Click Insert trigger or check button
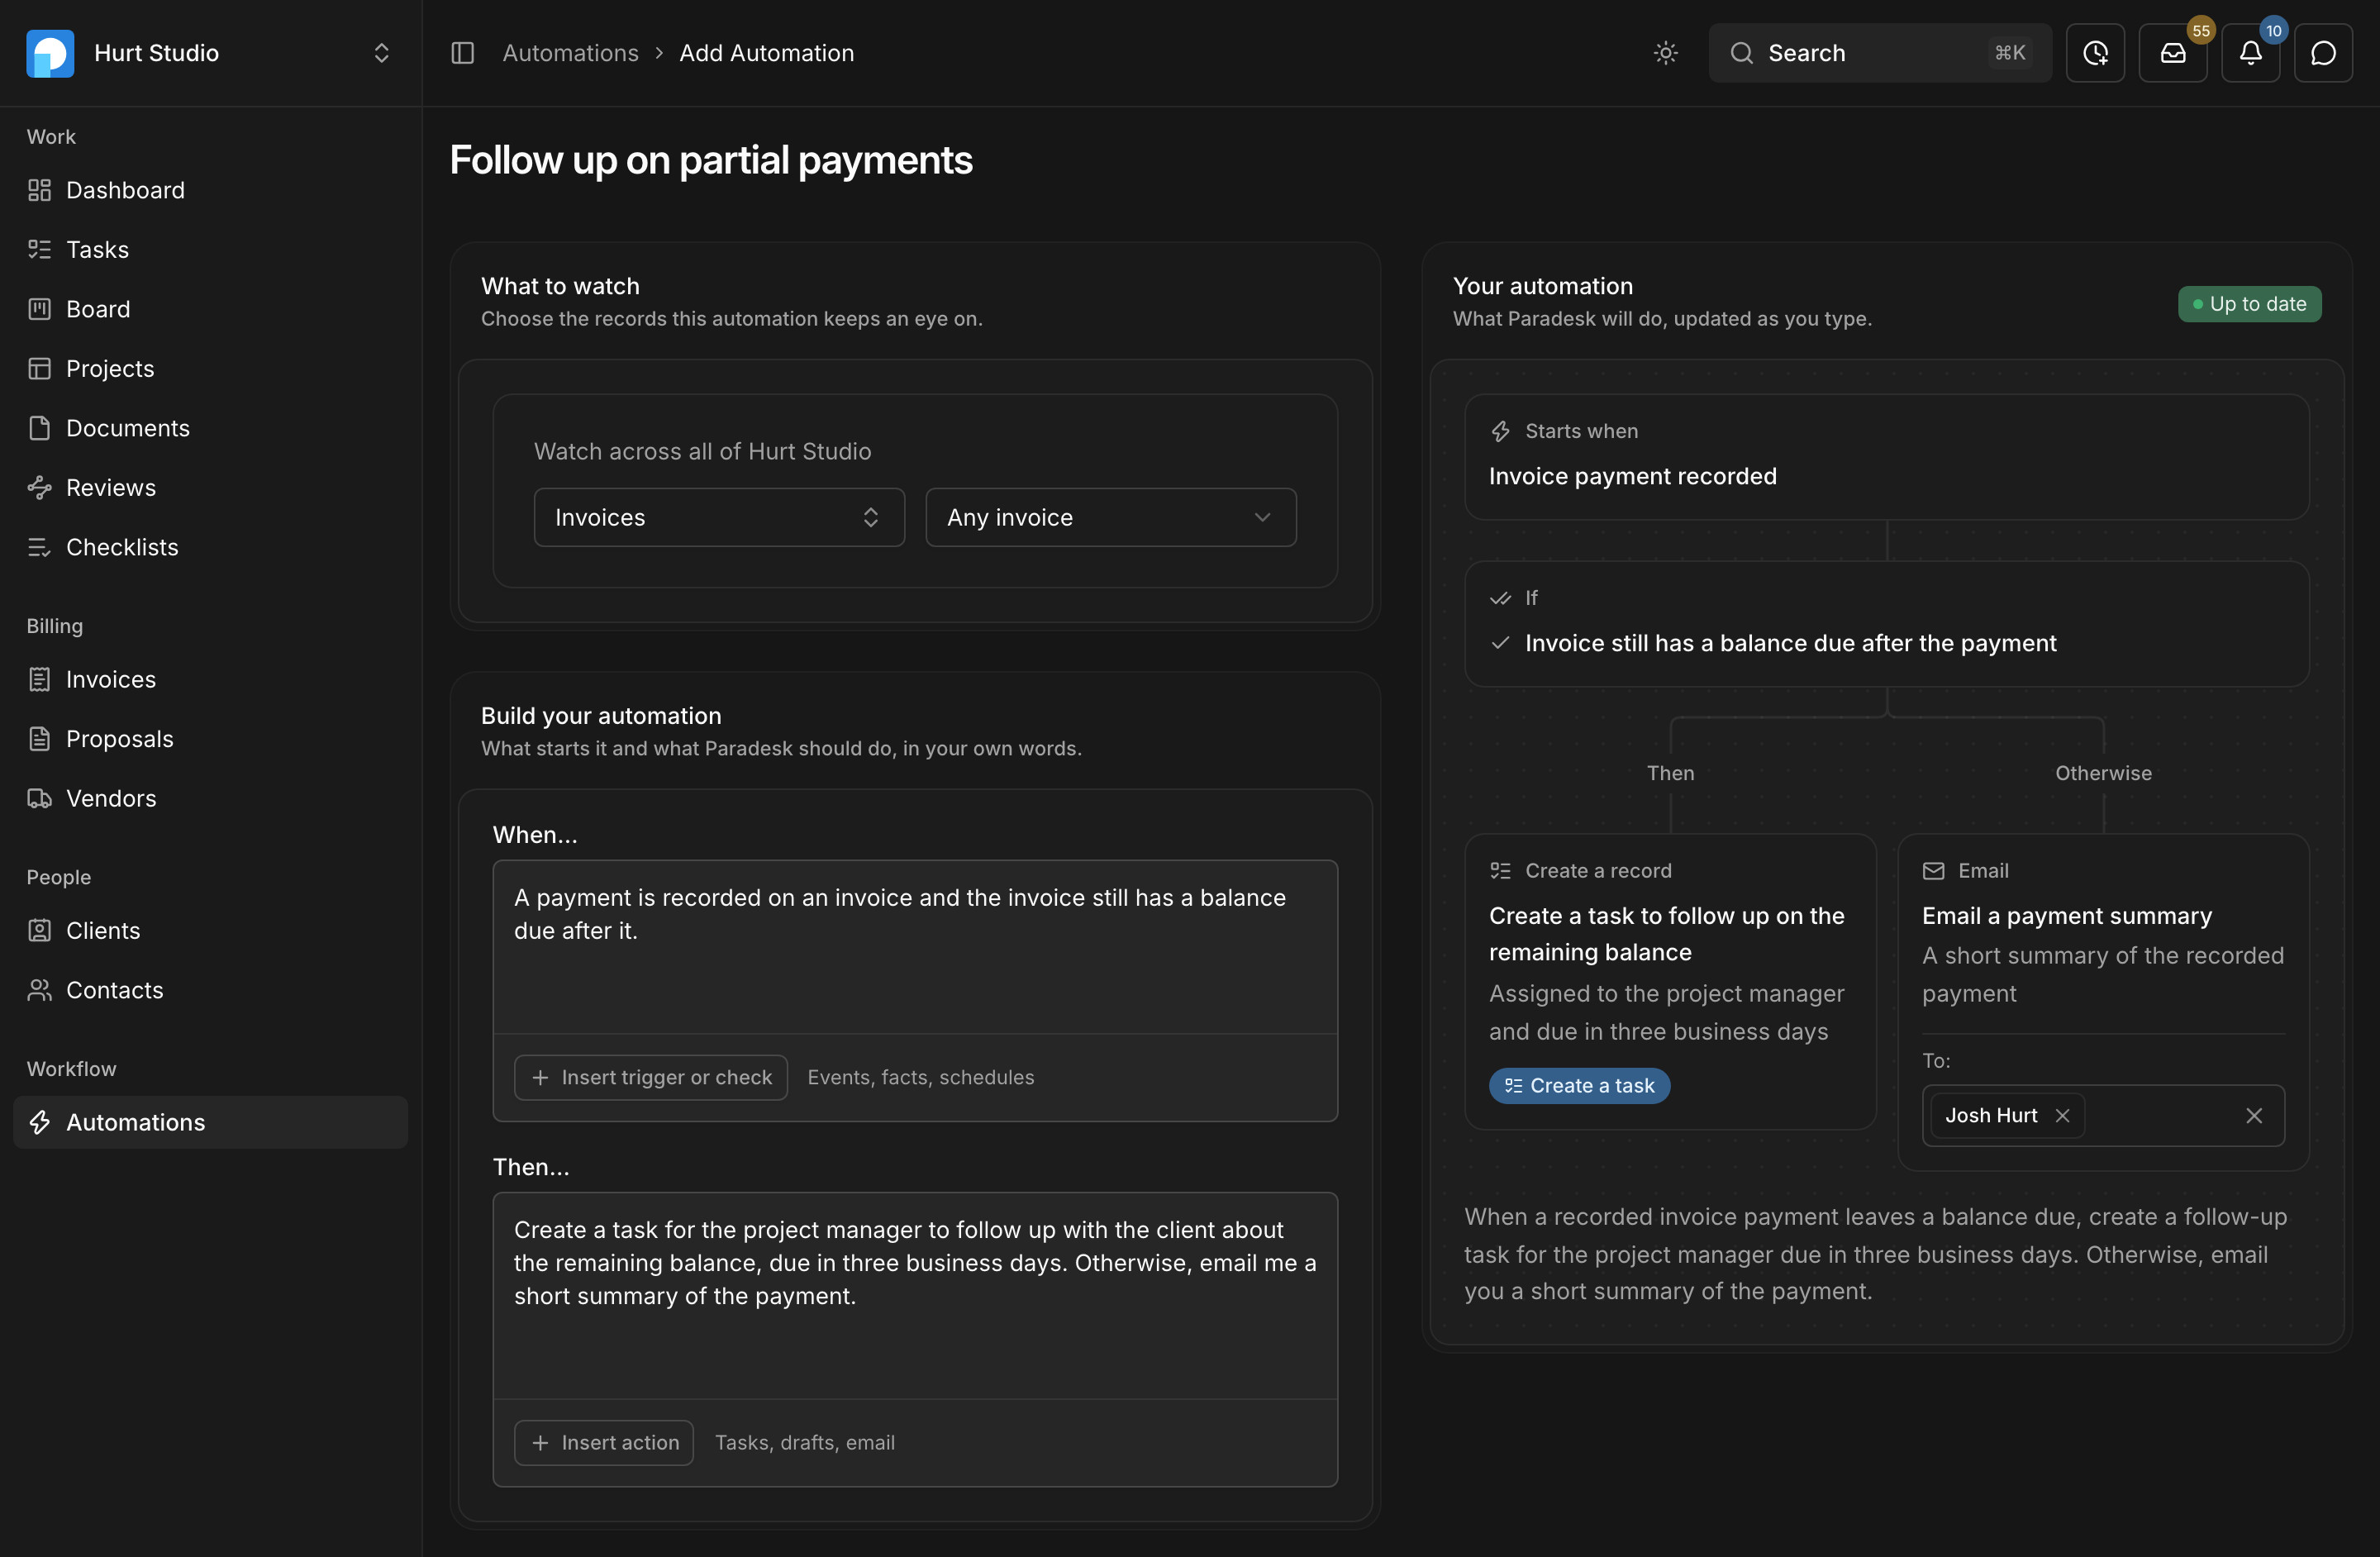 tap(651, 1077)
